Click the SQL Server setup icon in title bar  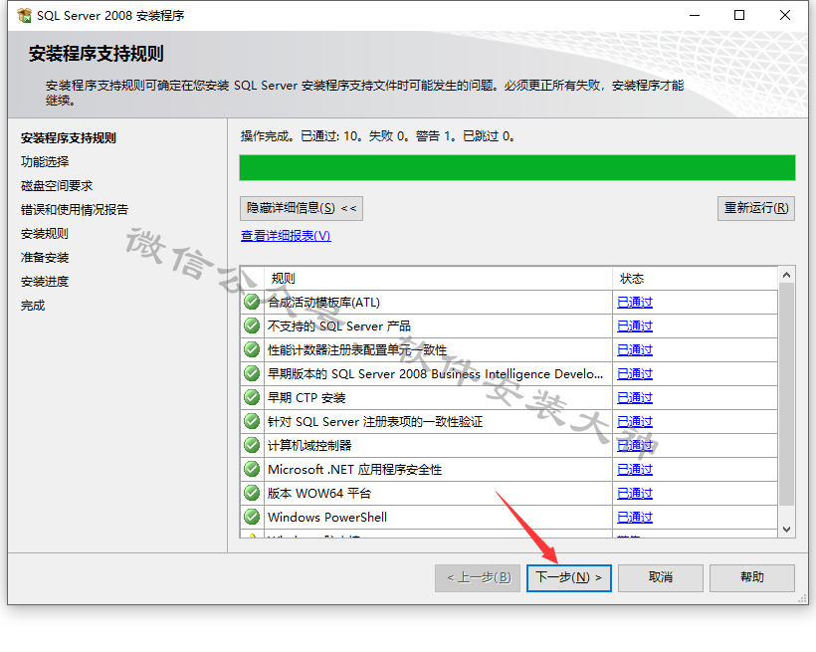click(x=24, y=16)
